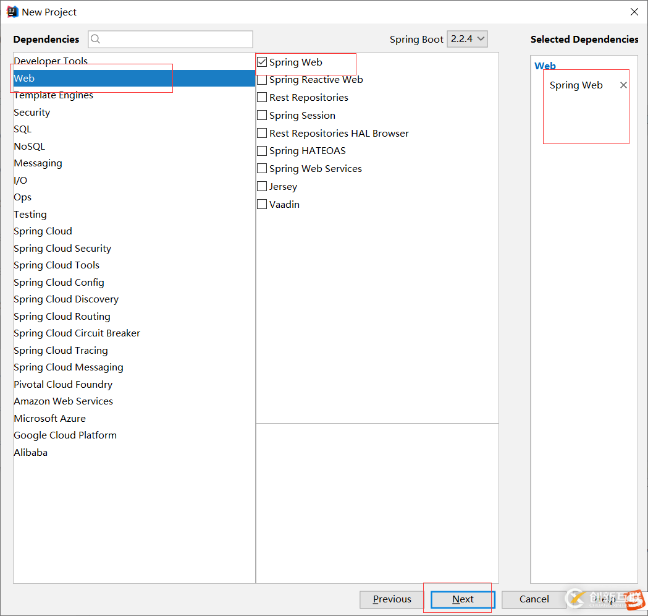Choose Amazon Web Services category
The height and width of the screenshot is (616, 648).
click(134, 401)
